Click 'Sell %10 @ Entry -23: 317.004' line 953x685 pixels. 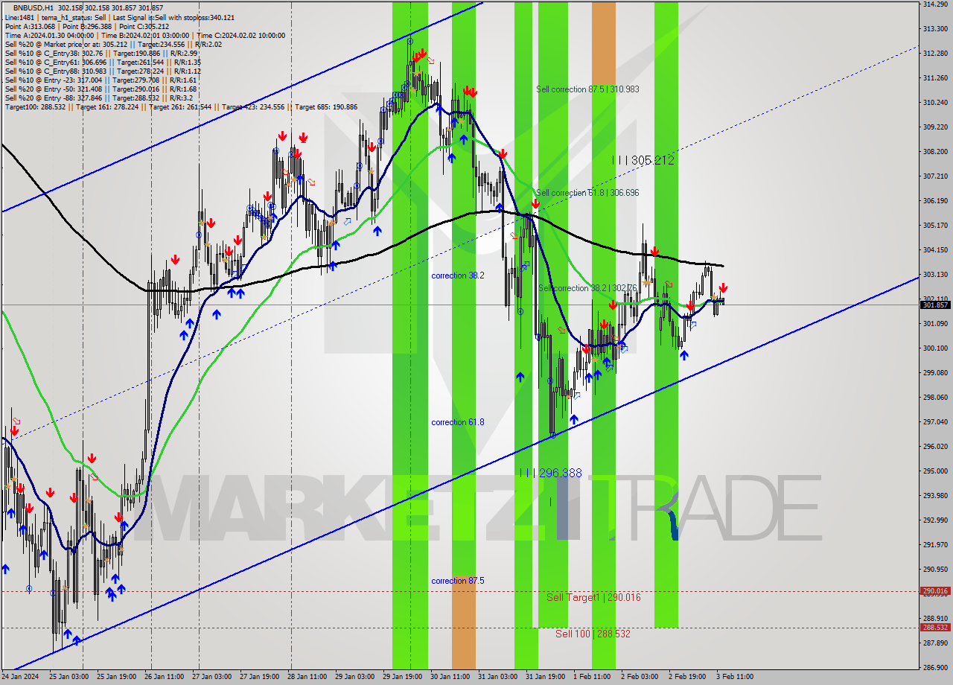point(101,80)
